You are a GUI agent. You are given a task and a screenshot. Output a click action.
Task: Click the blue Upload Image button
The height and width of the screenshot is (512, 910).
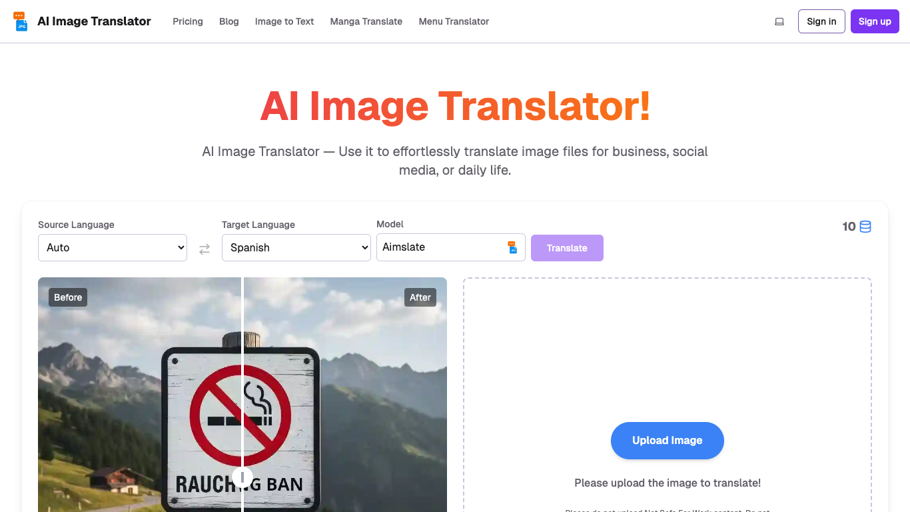(x=667, y=441)
